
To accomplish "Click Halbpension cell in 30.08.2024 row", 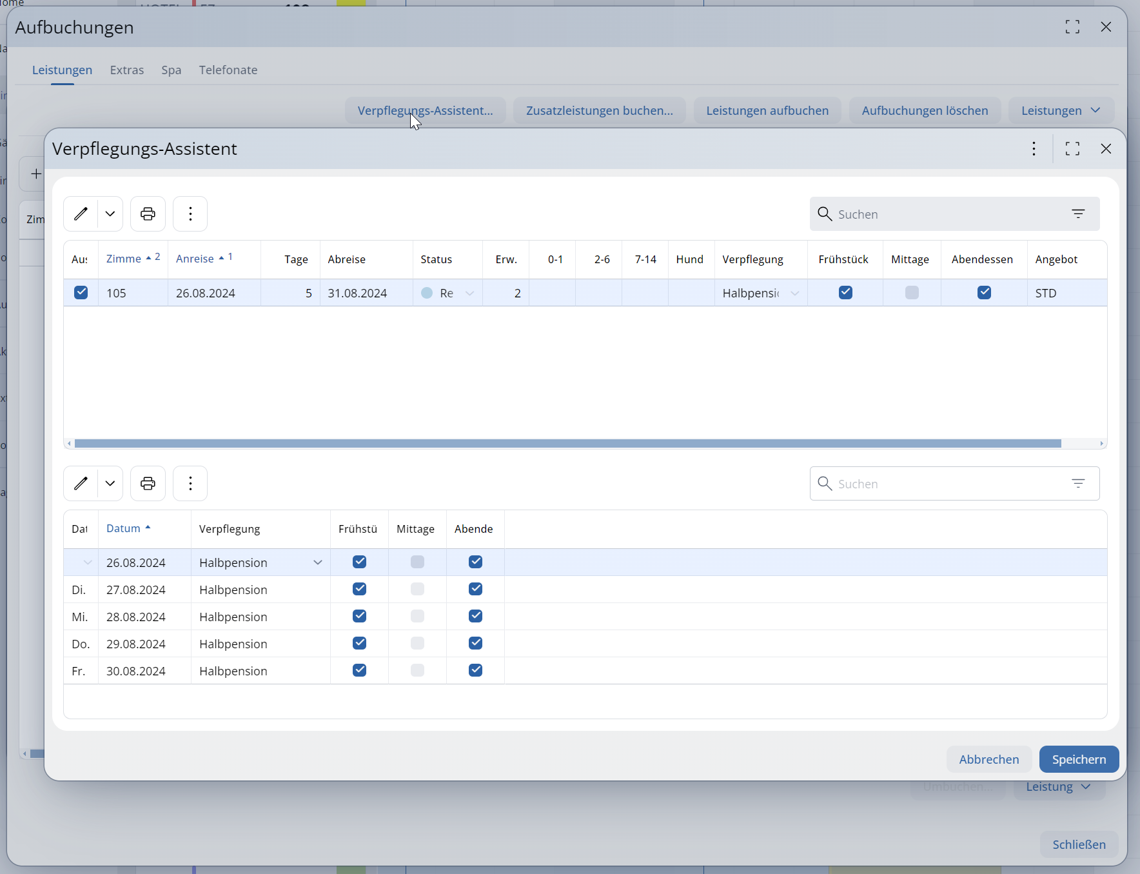I will pos(260,671).
